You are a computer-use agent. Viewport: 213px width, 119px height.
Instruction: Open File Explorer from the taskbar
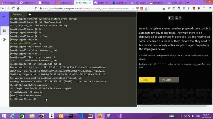click(32, 116)
